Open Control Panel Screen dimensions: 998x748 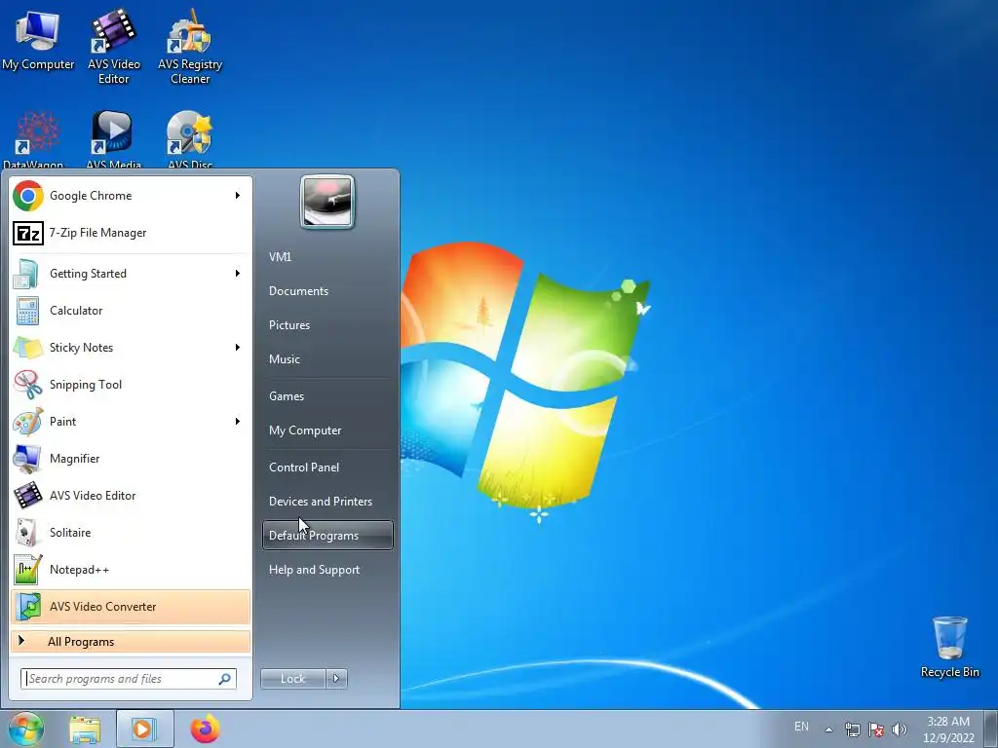pos(327,467)
